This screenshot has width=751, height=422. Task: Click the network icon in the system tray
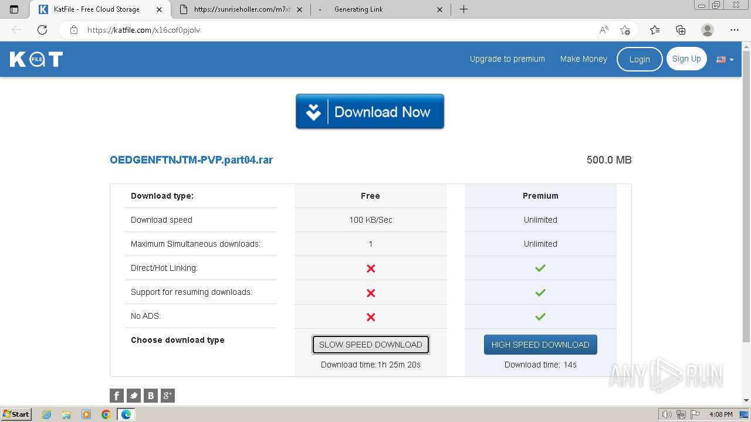[681, 414]
